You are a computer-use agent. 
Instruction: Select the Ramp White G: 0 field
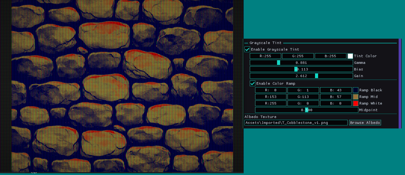point(303,103)
